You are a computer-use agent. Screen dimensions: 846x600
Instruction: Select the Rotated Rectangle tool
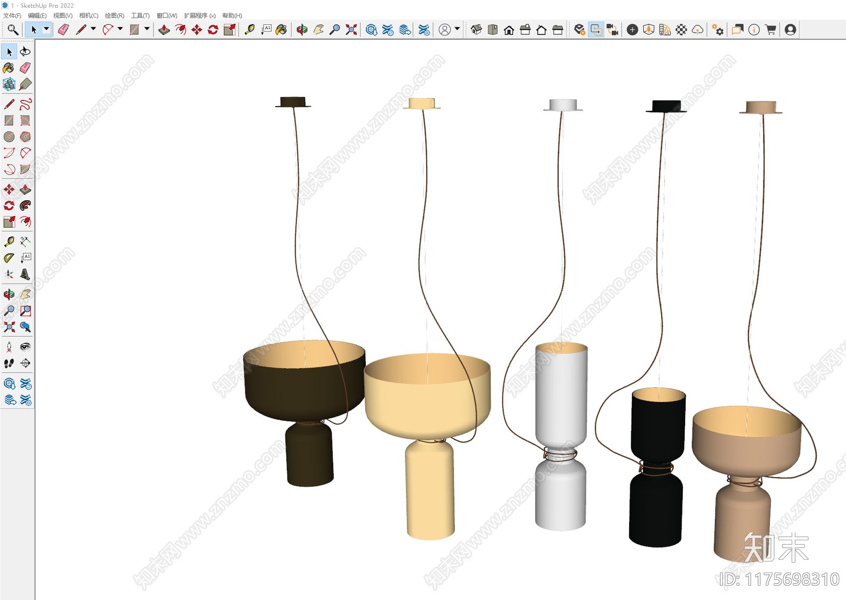tap(25, 120)
